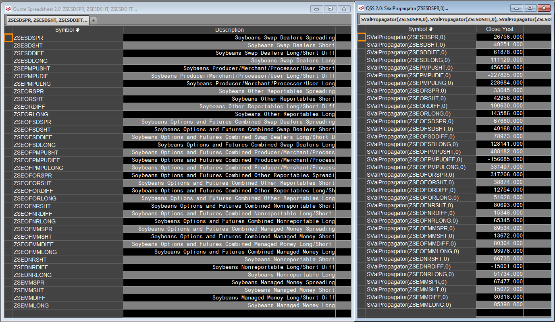Select symbol cell ZSEOFMMSPR

(x=68, y=229)
